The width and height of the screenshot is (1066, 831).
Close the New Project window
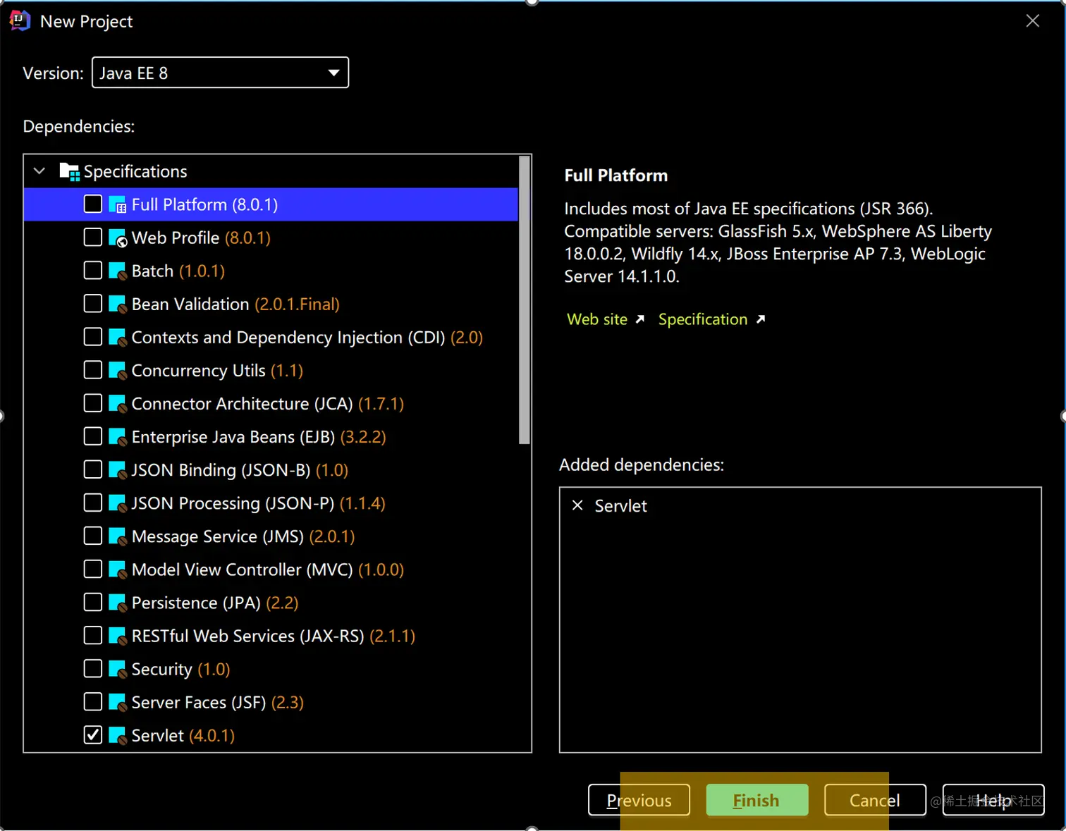point(1033,21)
